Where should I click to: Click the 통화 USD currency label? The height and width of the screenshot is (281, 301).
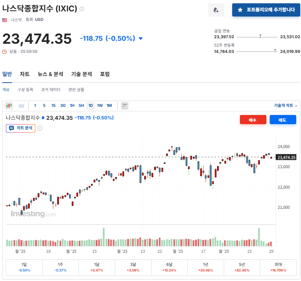click(x=35, y=19)
